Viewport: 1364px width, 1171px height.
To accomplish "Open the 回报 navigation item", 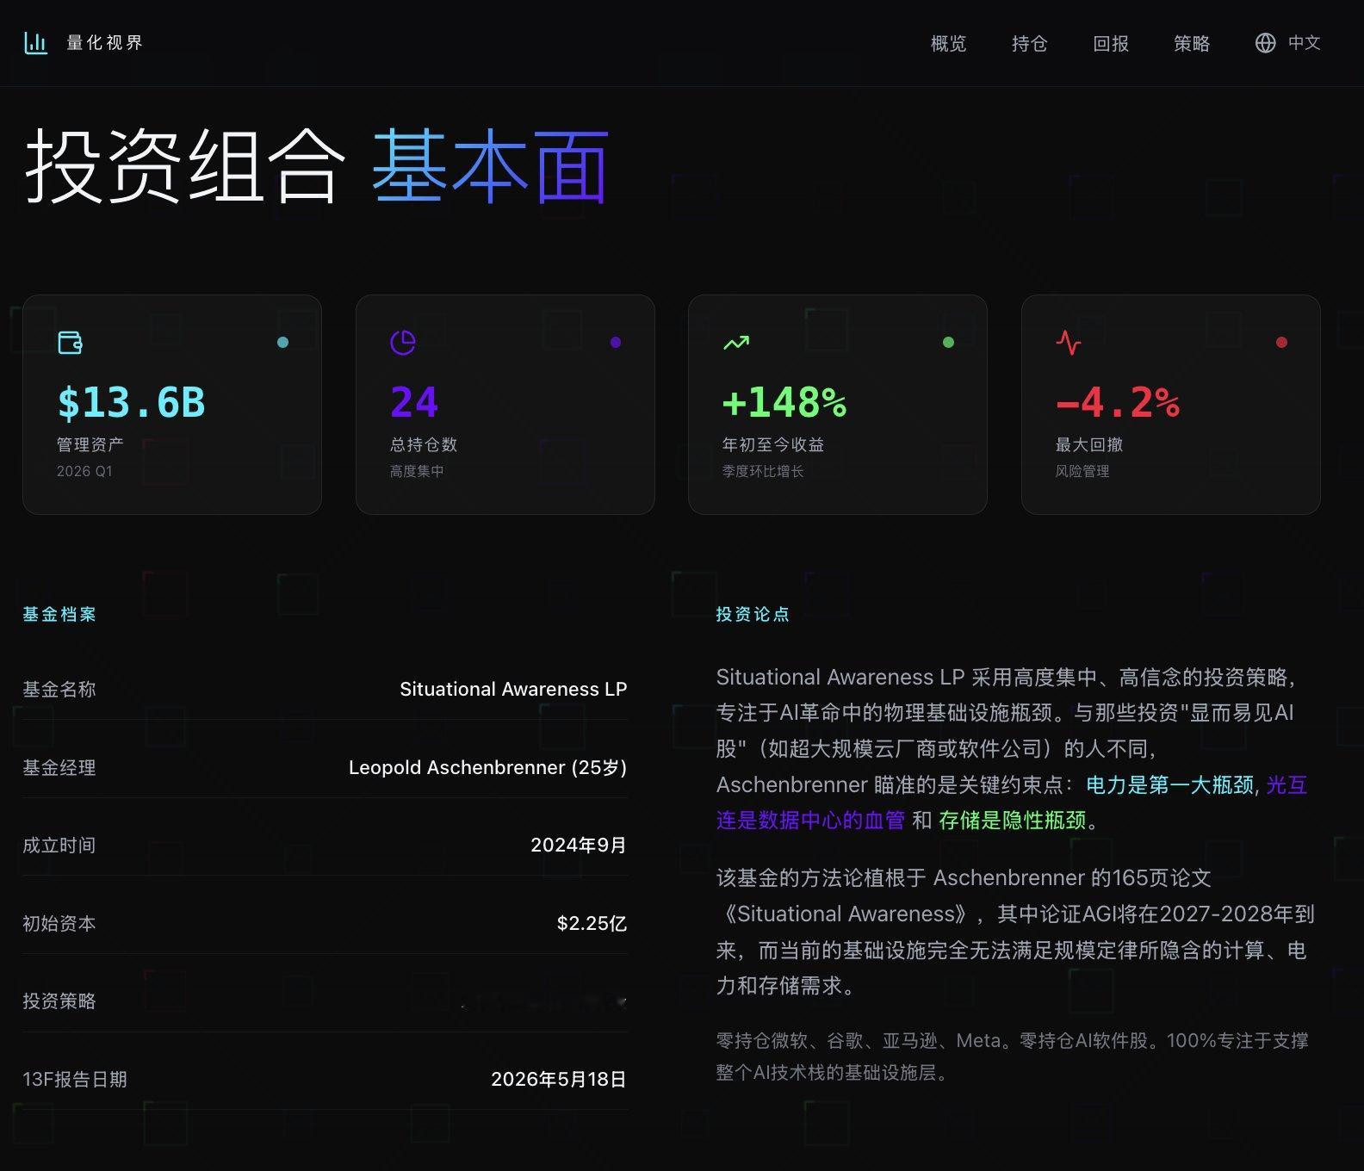I will coord(1111,43).
